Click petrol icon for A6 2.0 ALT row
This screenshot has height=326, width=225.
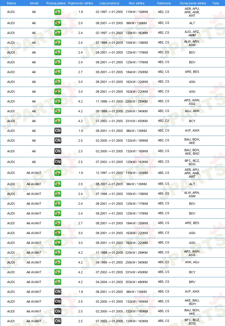click(58, 23)
